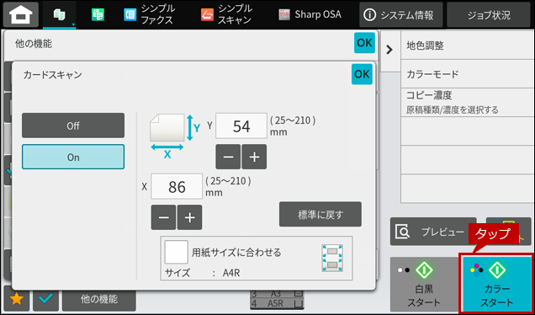The height and width of the screenshot is (315, 535).
Task: Switch to シンプルファクス mode
Action: coord(150,14)
